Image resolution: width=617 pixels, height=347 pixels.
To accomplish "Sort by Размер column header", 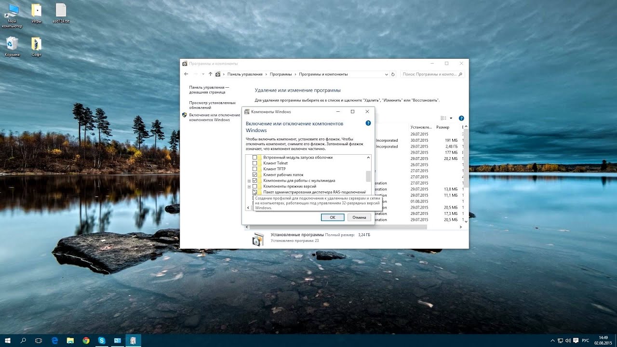I will coord(443,127).
